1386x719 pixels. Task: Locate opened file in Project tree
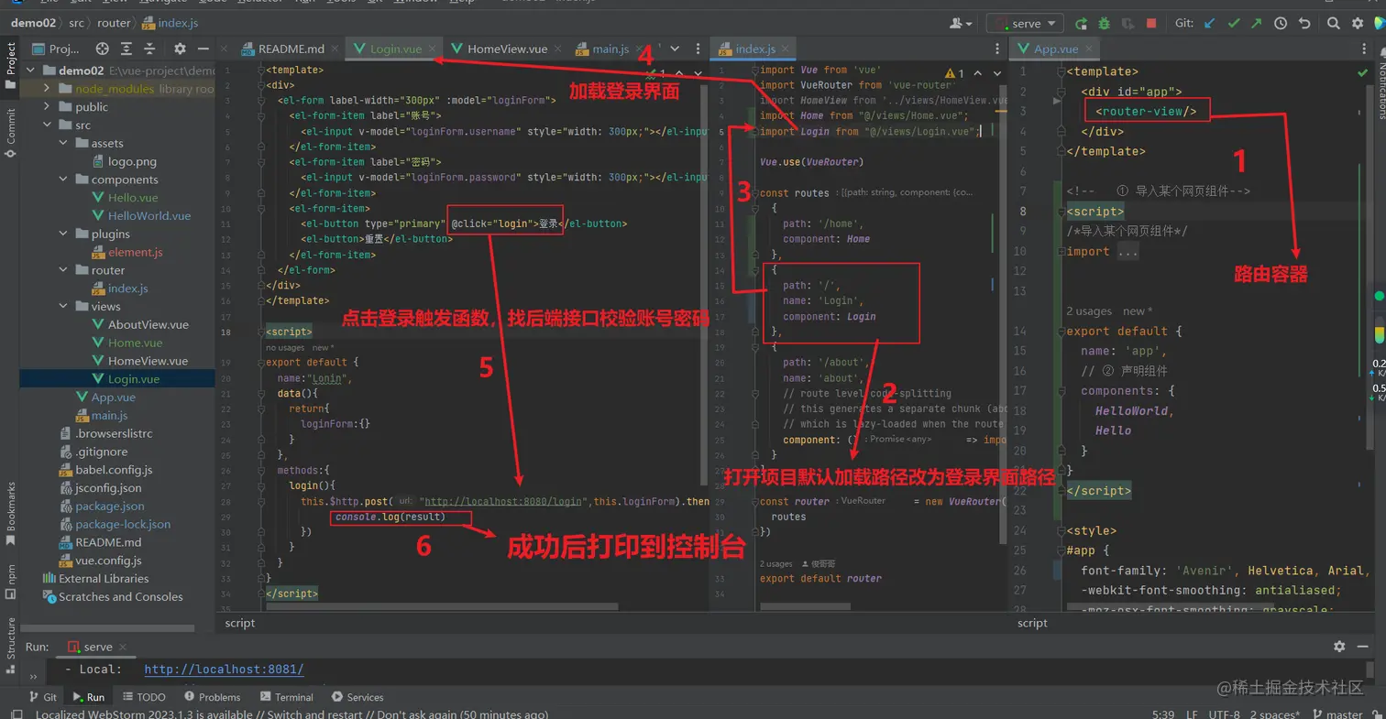tap(103, 49)
